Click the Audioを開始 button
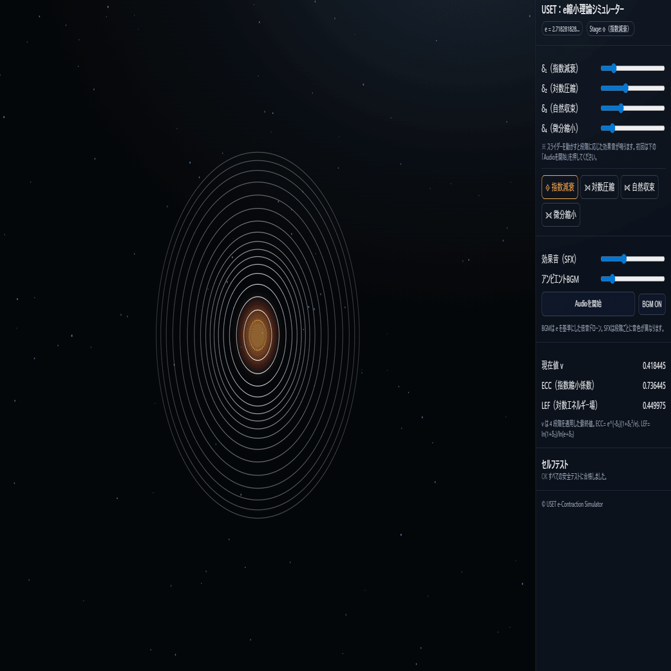The image size is (671, 671). click(588, 304)
